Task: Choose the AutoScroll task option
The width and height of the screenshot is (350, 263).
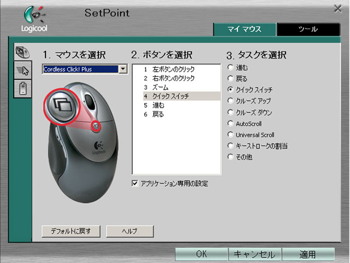Action: pyautogui.click(x=230, y=123)
